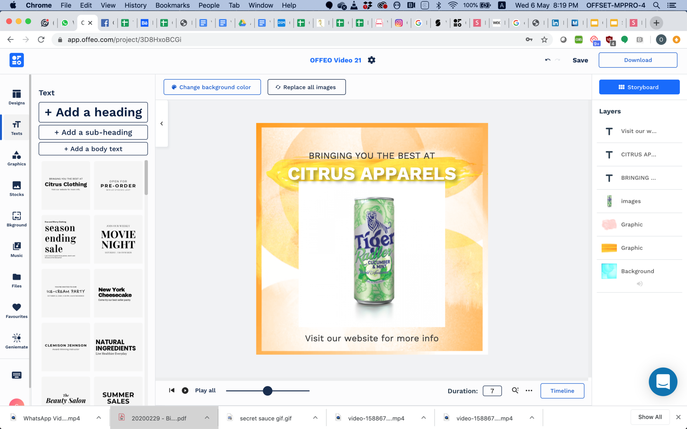The image size is (687, 429).
Task: Click the undo arrow icon
Action: pos(547,60)
